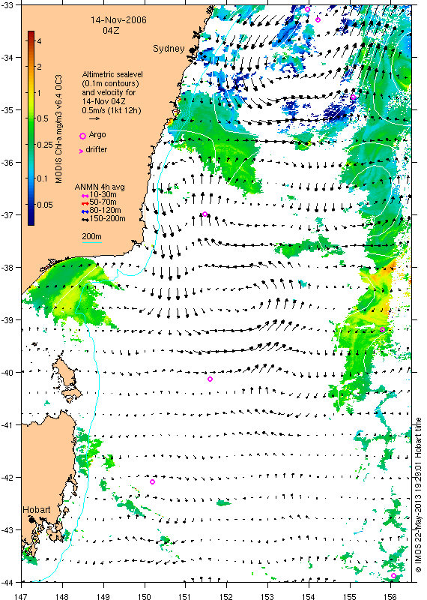Viewport: 427px width, 600px height.
Task: Click the 156 longitude axis label
Action: tap(390, 595)
